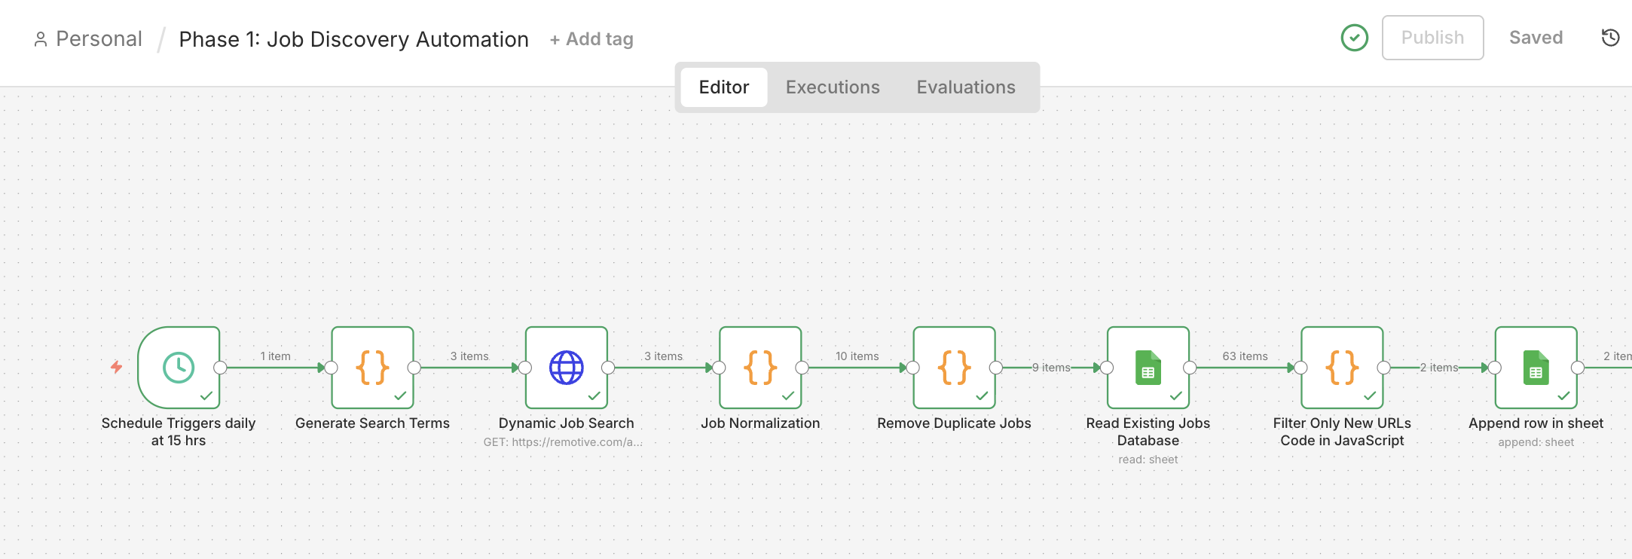Image resolution: width=1632 pixels, height=559 pixels.
Task: Click the workflow name Phase 1: Job Discovery Automation
Action: click(354, 39)
